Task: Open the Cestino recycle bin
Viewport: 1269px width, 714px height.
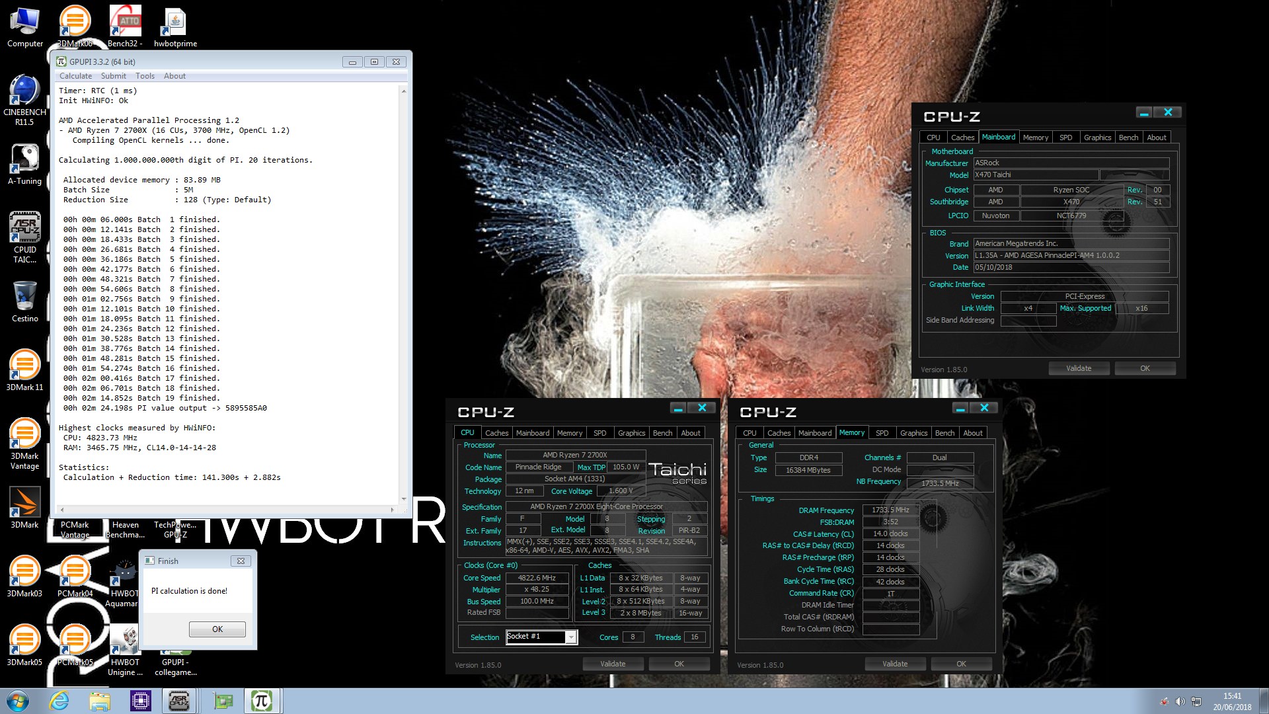Action: (x=24, y=303)
